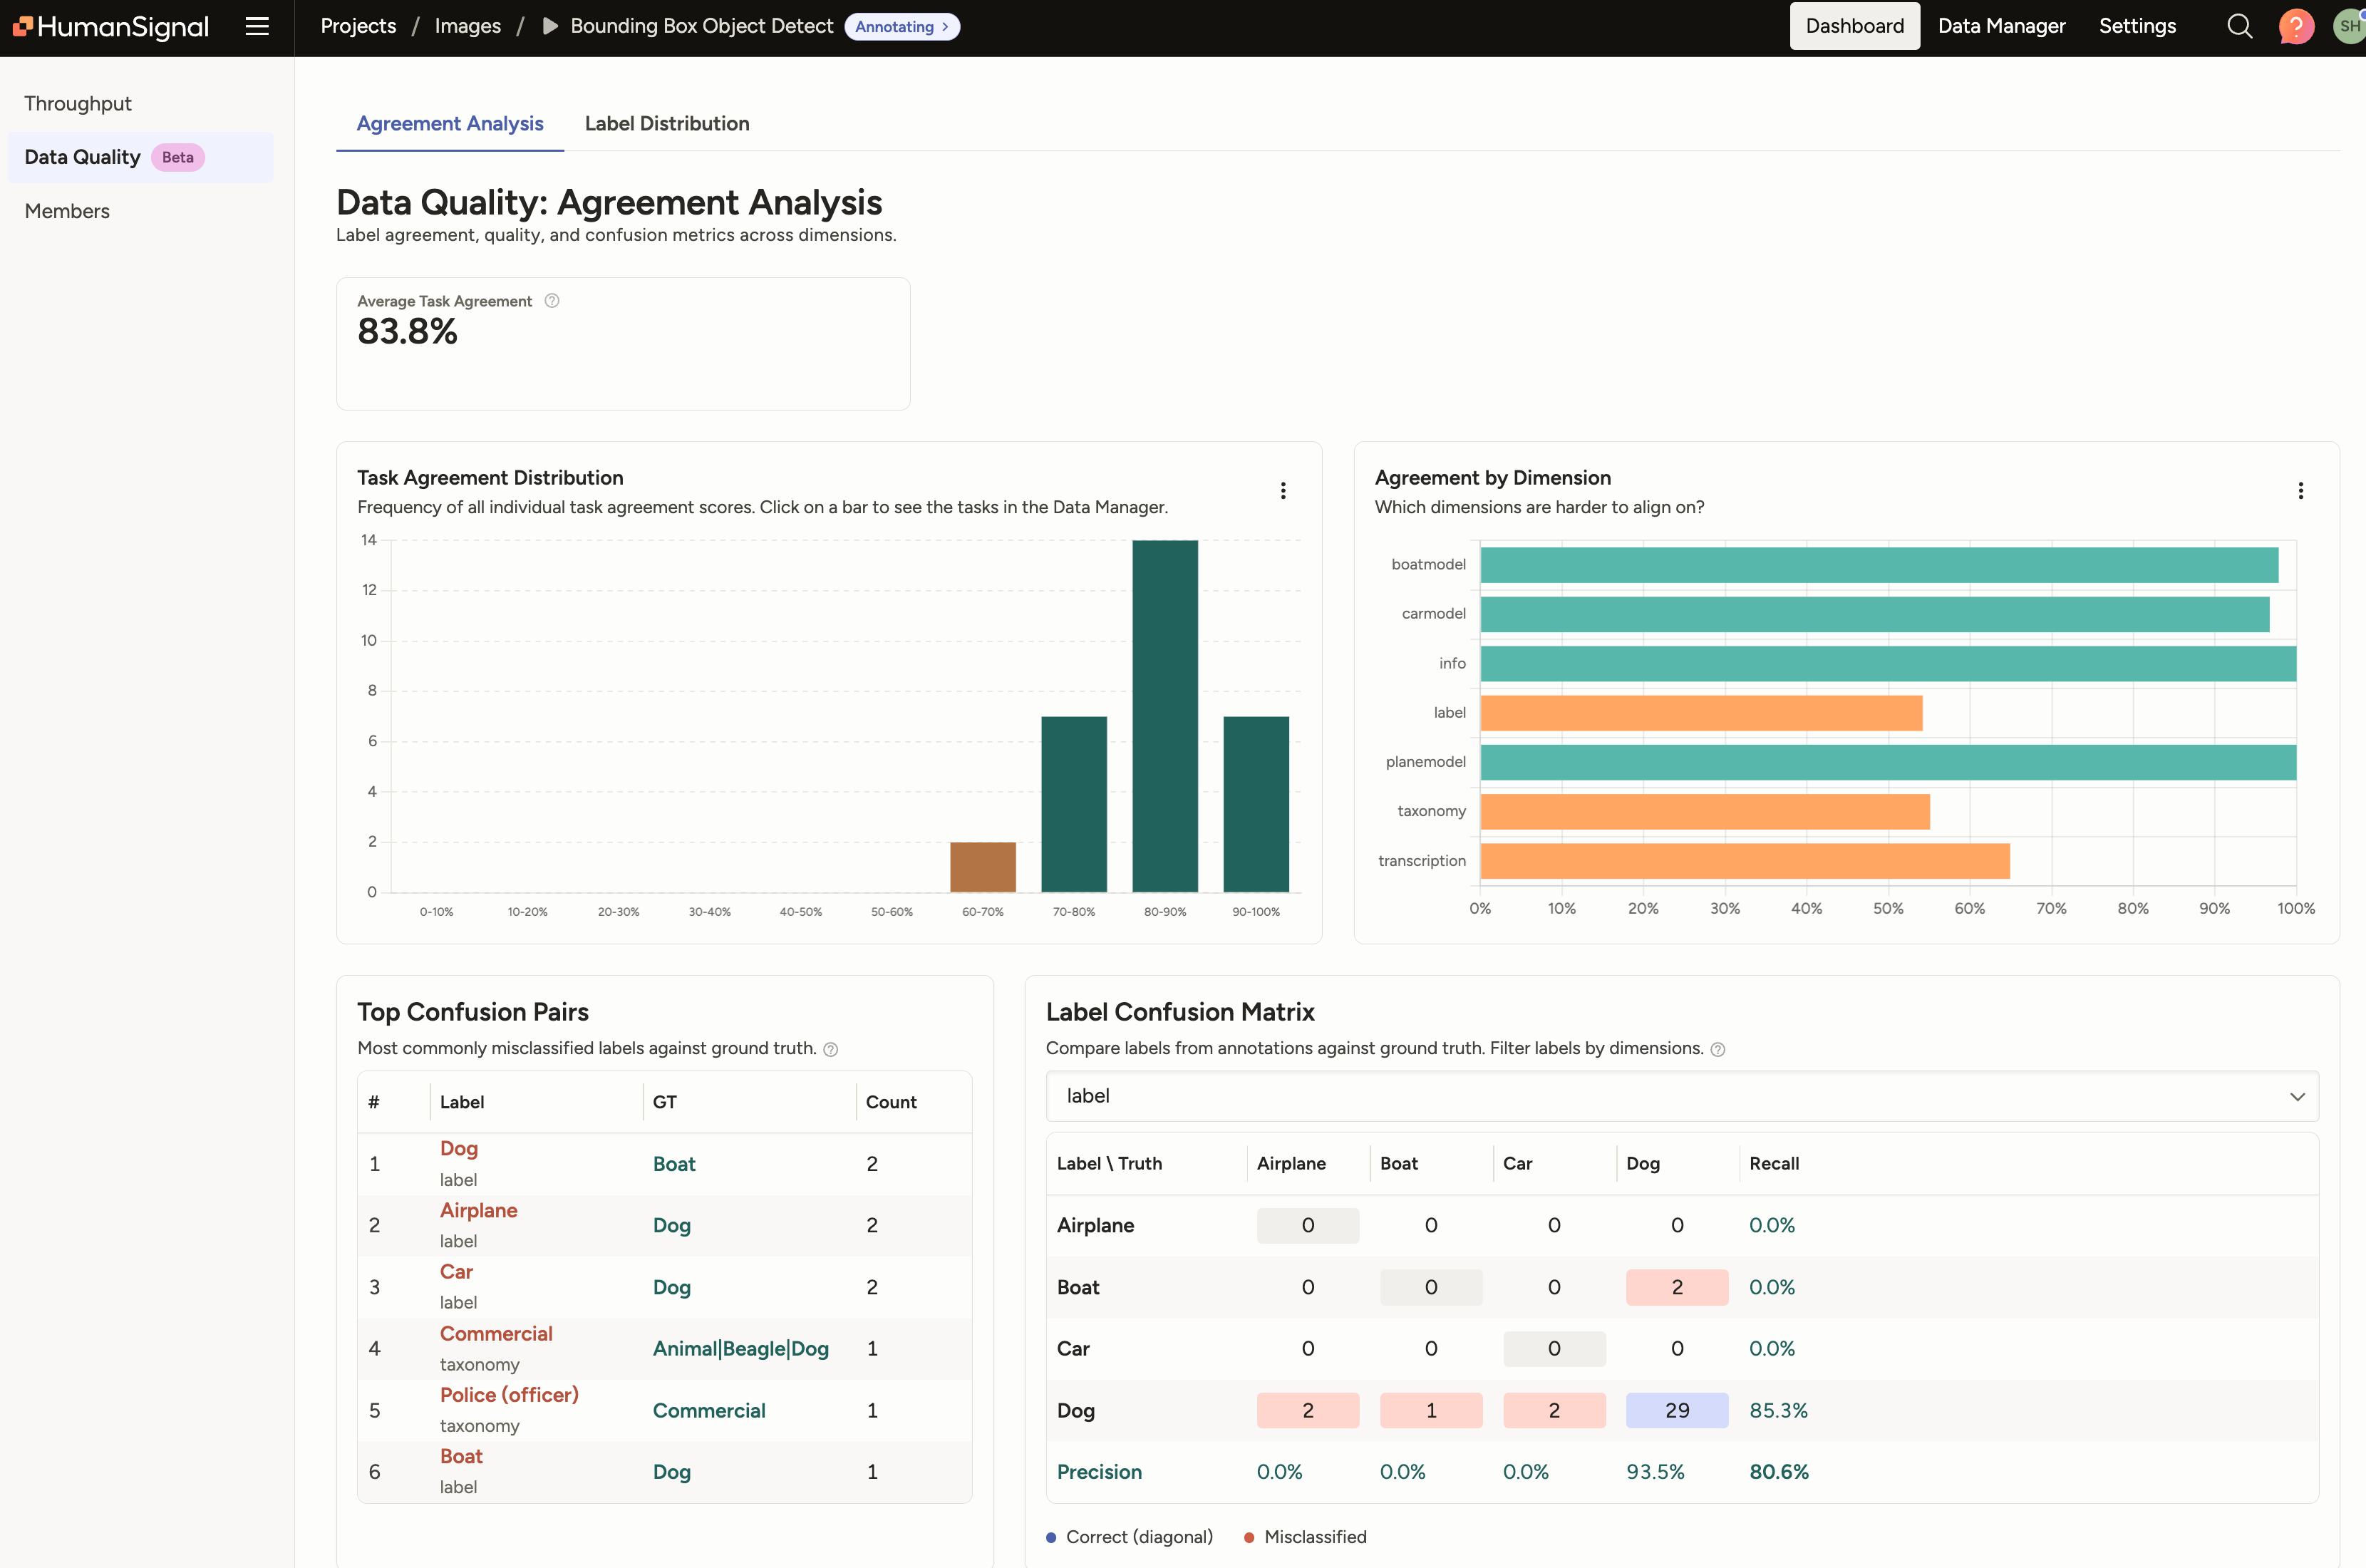Click the Dashboard button

coord(1854,27)
